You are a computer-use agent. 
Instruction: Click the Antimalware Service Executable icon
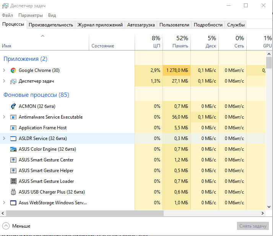coord(13,117)
